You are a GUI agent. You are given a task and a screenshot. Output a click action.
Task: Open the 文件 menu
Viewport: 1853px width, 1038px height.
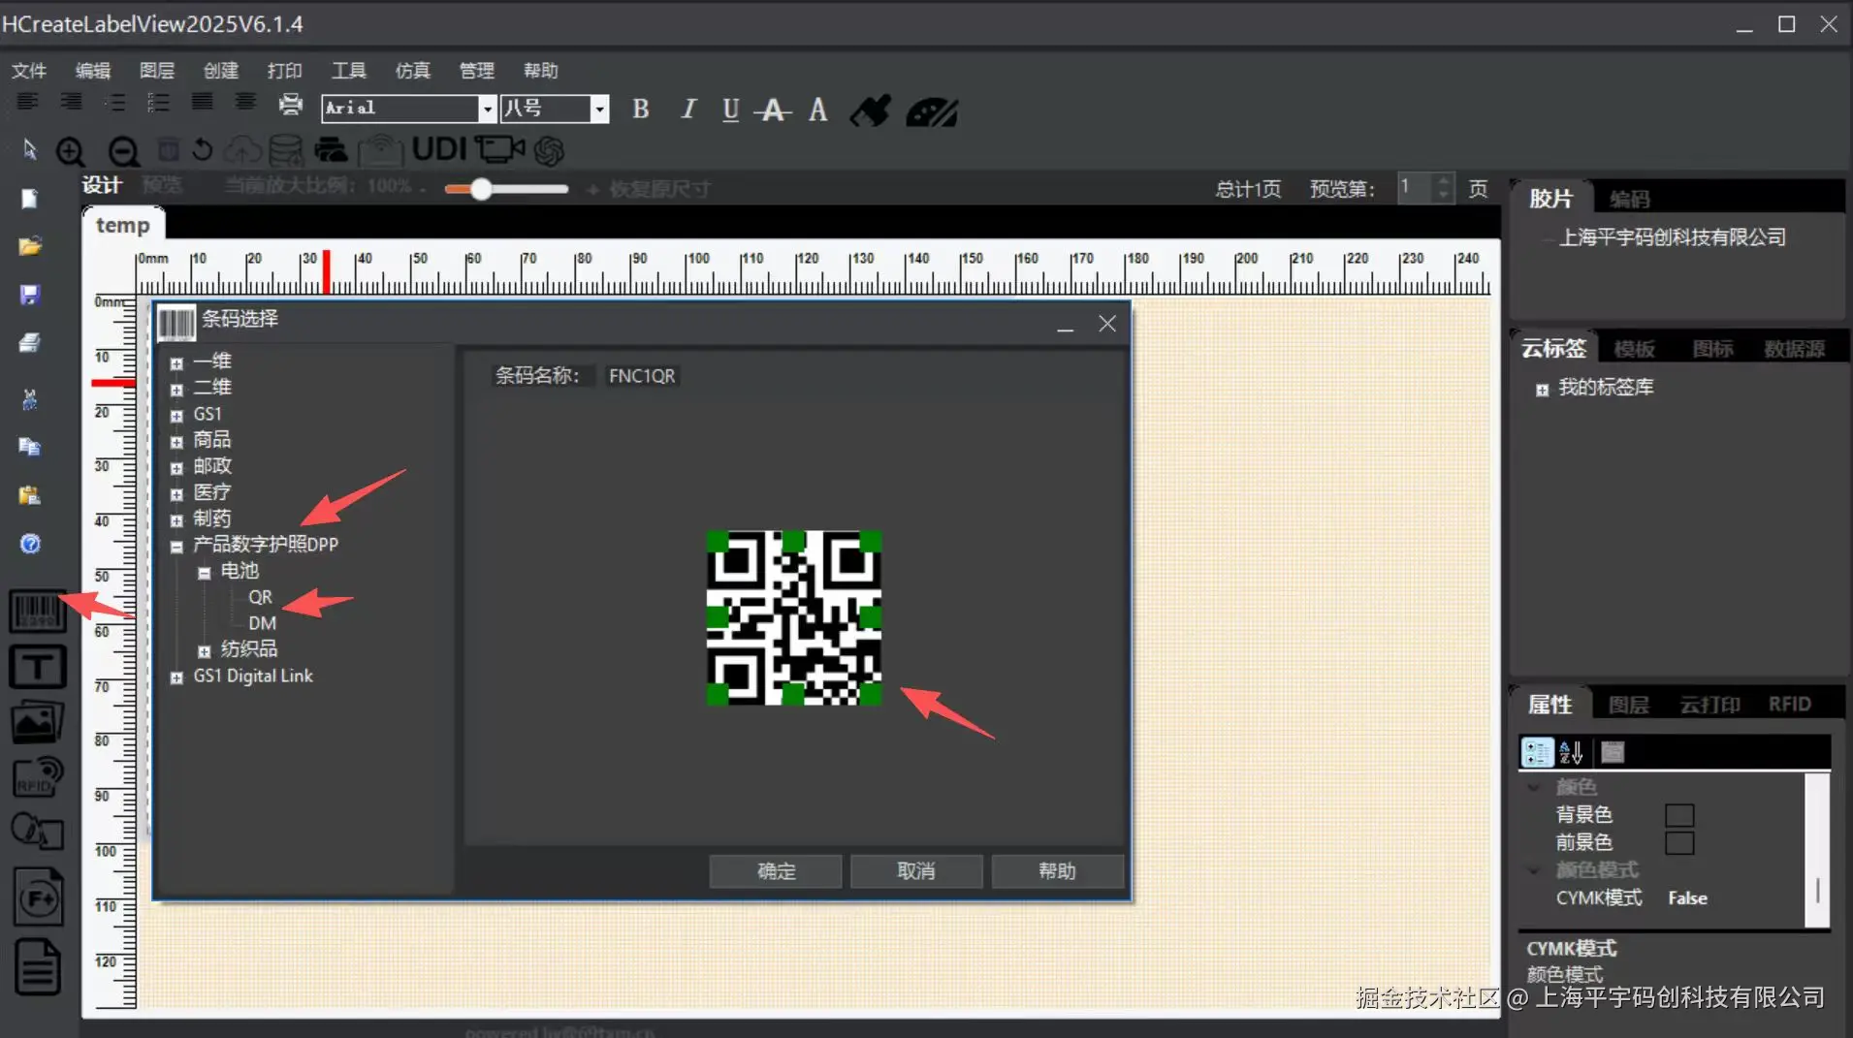click(29, 71)
